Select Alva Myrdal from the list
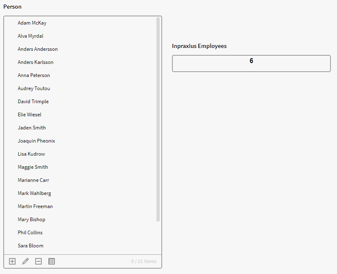Image resolution: width=337 pixels, height=274 pixels. (30, 36)
